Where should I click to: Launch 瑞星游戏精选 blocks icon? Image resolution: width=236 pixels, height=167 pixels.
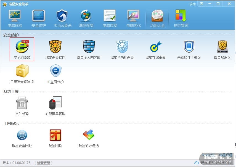[89, 135]
